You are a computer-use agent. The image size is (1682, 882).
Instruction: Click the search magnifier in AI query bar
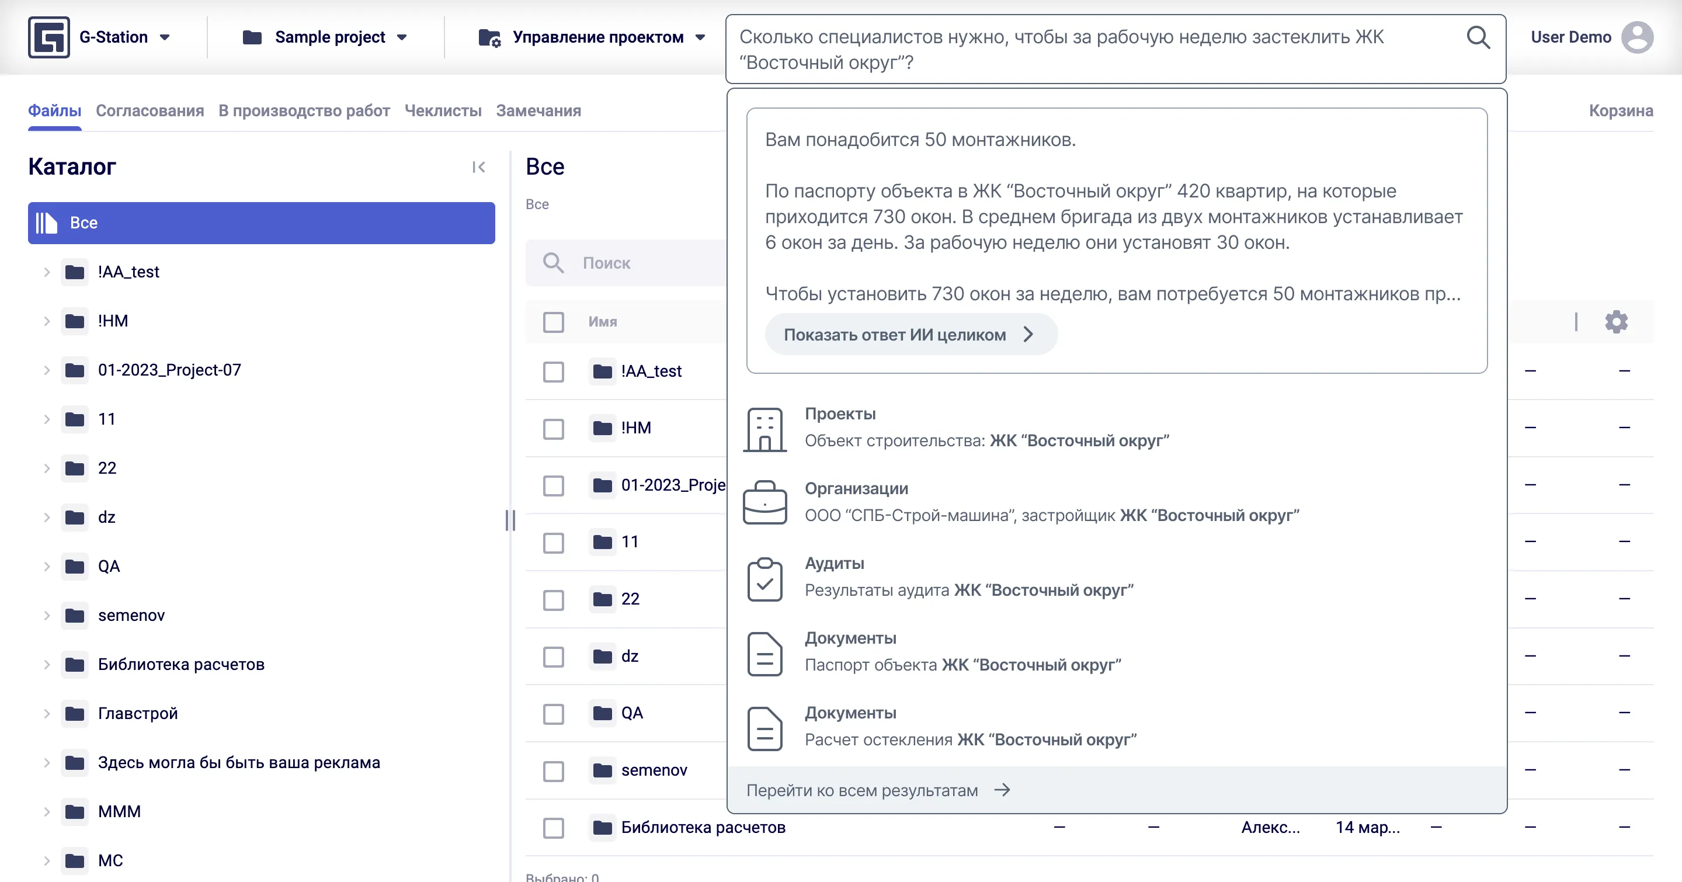(1478, 37)
